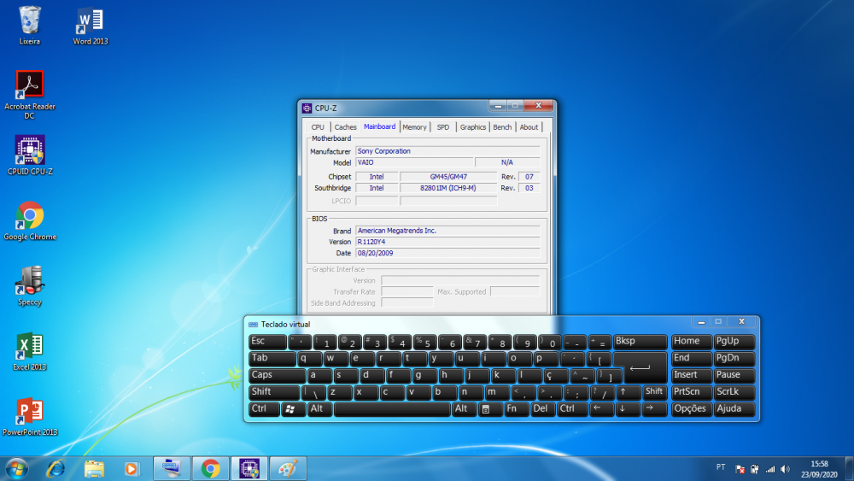
Task: Click the Teclado virtual title bar icon
Action: [x=254, y=324]
